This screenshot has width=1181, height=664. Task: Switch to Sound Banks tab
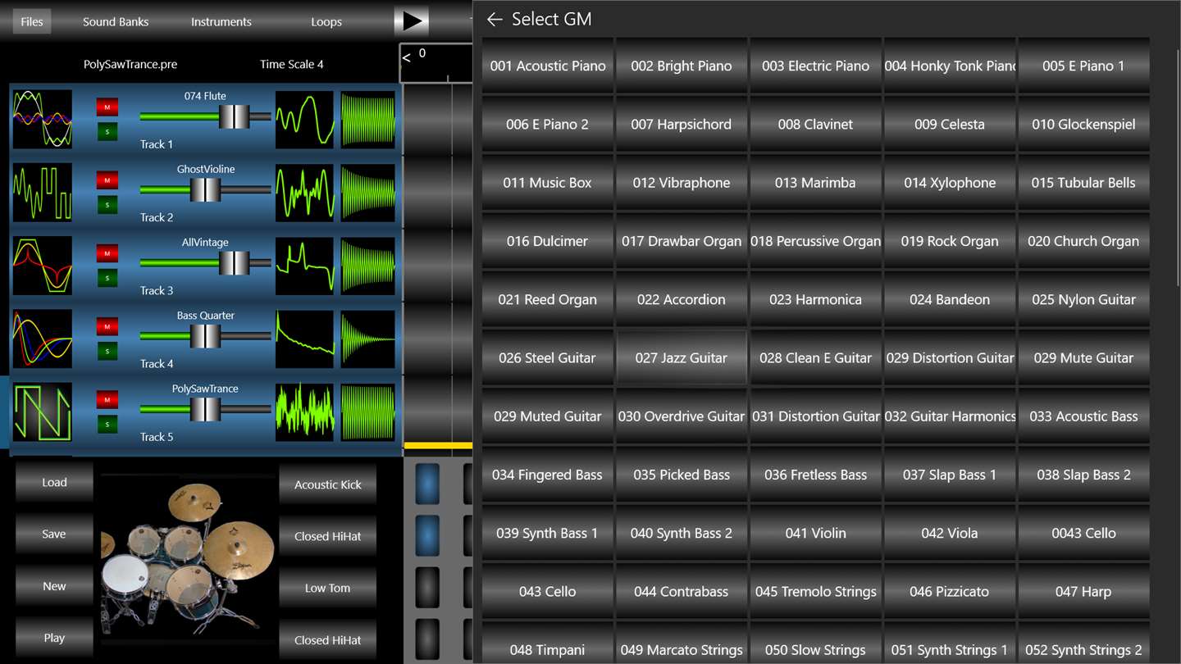click(x=116, y=21)
